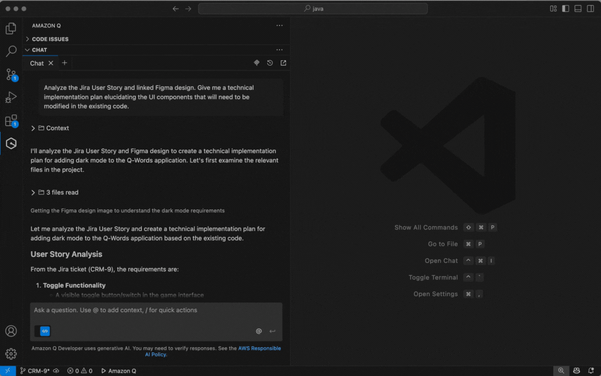View chat history via the history icon

(x=270, y=63)
